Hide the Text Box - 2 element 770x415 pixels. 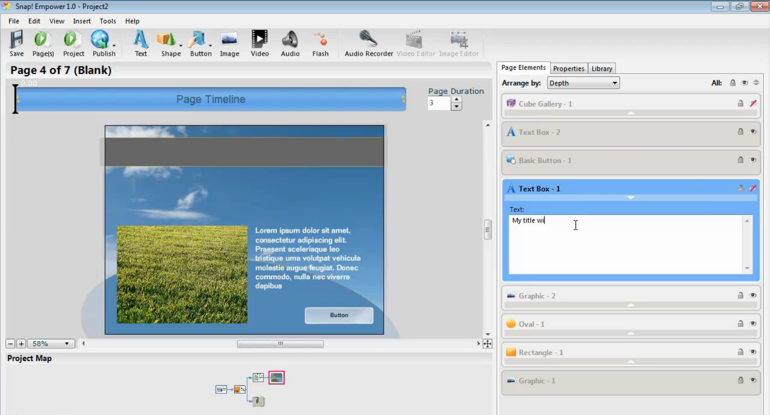(x=753, y=131)
